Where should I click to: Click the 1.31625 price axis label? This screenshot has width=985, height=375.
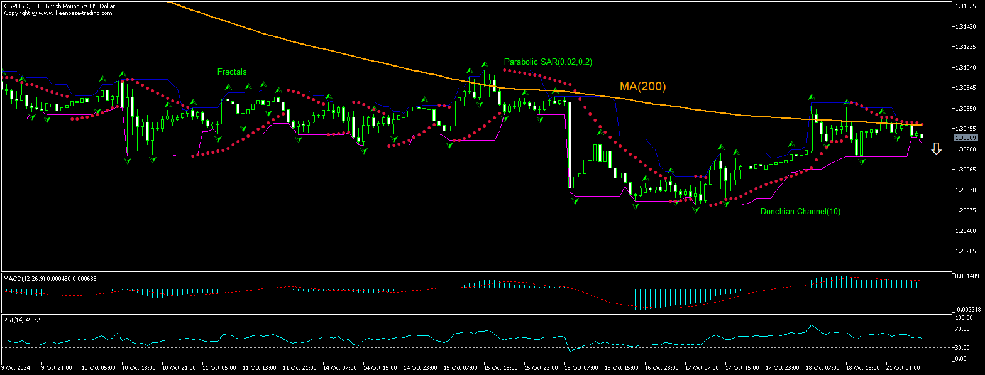coord(965,6)
